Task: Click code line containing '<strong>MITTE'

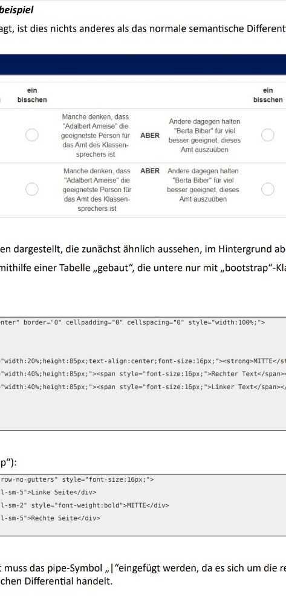Action: (x=143, y=361)
